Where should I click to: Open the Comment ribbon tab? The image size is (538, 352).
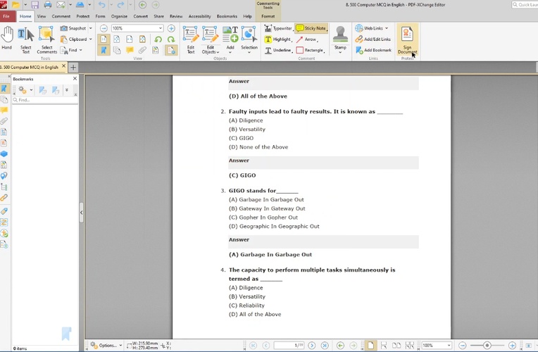tap(61, 16)
